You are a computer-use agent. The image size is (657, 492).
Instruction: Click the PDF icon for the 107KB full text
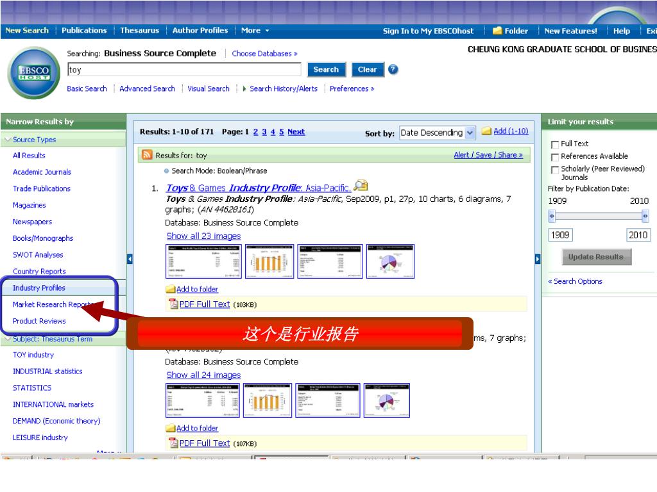tap(173, 443)
